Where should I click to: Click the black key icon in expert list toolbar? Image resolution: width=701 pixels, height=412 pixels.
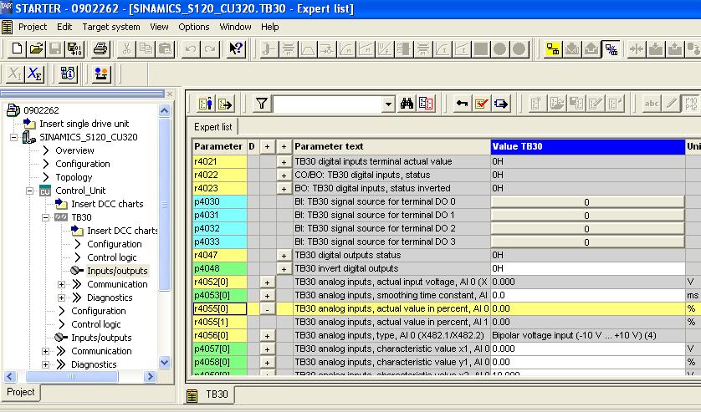pos(462,104)
